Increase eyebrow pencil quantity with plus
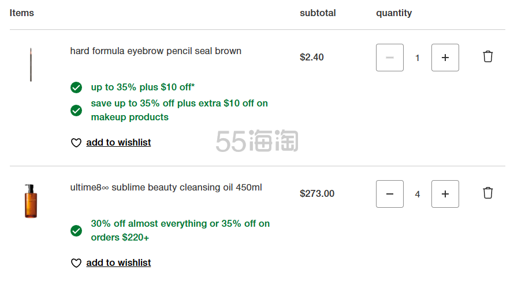Screen dimensions: 514x282 click(445, 58)
